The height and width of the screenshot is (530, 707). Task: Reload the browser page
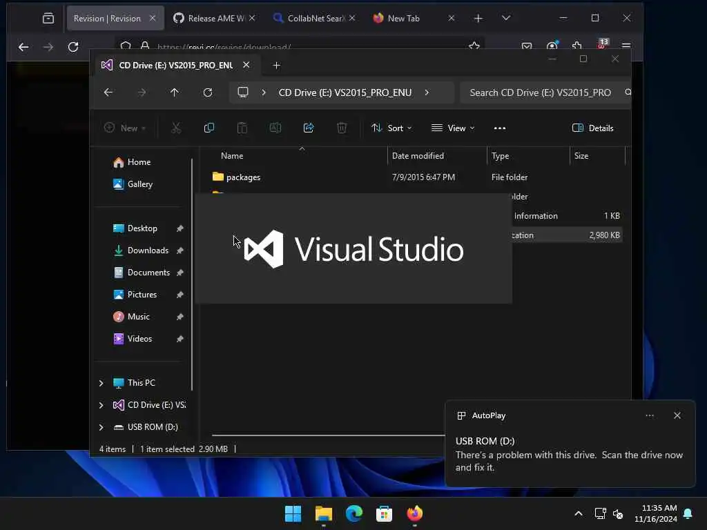[x=73, y=46]
